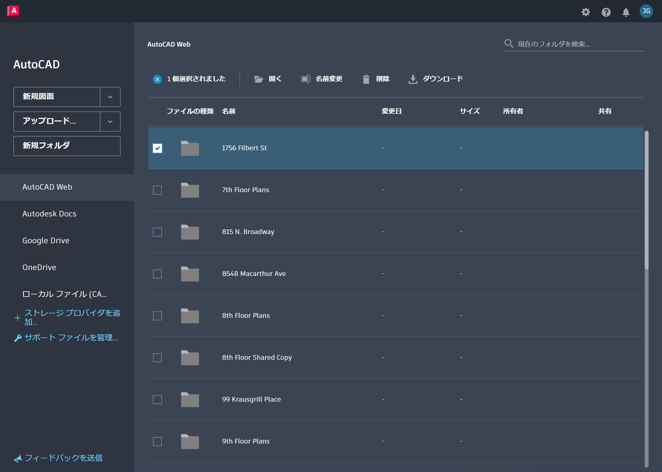This screenshot has width=662, height=472.
Task: Expand the アップロード dropdown arrow
Action: [110, 121]
